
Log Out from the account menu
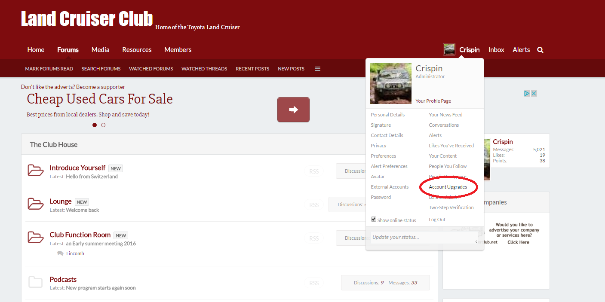coord(437,220)
